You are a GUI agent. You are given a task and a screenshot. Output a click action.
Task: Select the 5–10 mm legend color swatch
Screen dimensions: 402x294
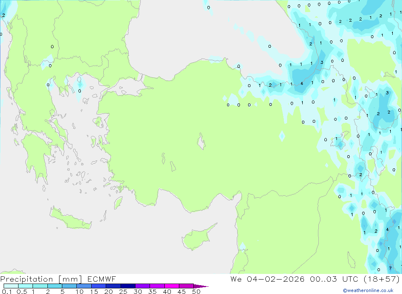coord(69,286)
